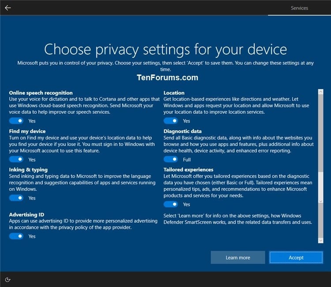Select the Services tab
This screenshot has width=331, height=287.
click(299, 8)
